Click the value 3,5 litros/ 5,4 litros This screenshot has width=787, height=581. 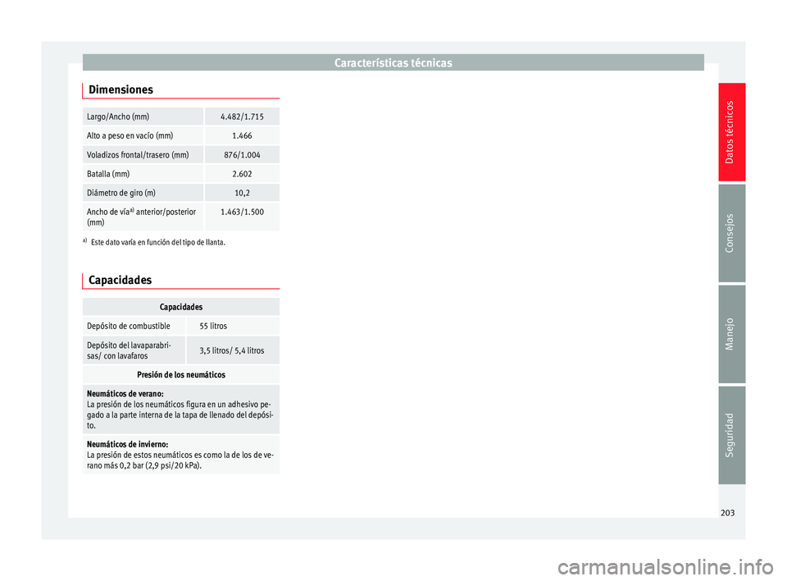[x=232, y=350]
